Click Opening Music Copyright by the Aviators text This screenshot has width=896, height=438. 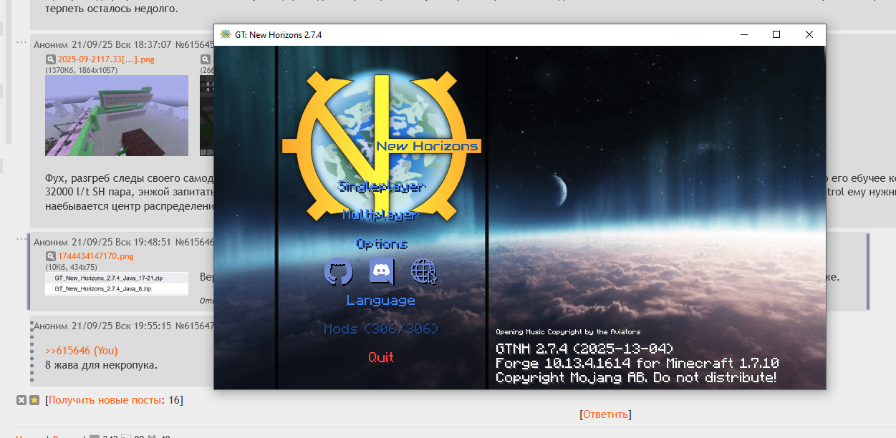point(568,332)
